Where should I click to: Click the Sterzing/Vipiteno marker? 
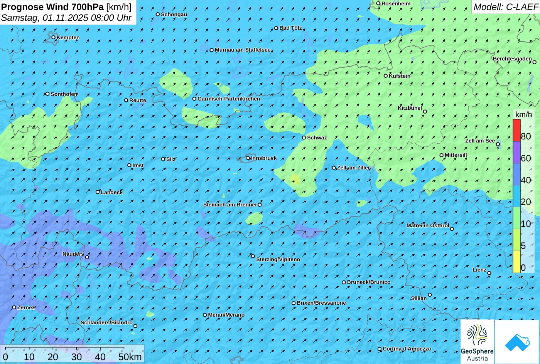[x=253, y=256]
